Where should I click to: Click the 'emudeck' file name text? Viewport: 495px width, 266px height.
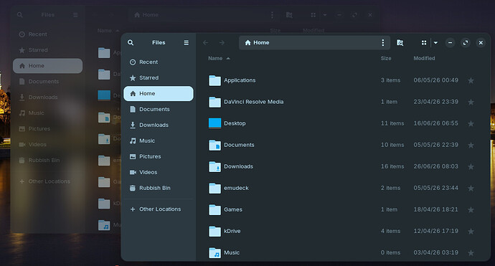click(x=236, y=188)
